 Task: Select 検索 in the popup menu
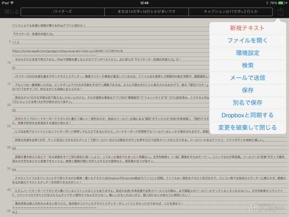coord(248,65)
